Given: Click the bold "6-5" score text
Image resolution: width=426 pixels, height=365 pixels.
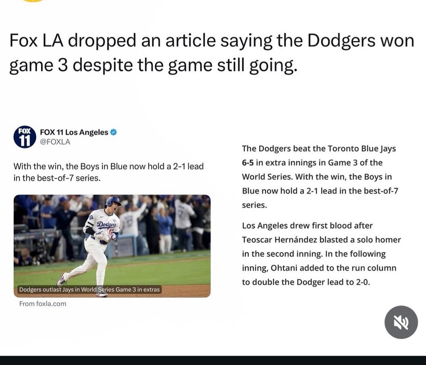Looking at the screenshot, I should [248, 163].
